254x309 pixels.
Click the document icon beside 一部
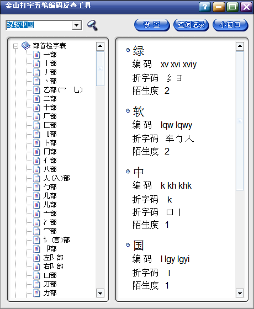(36, 55)
